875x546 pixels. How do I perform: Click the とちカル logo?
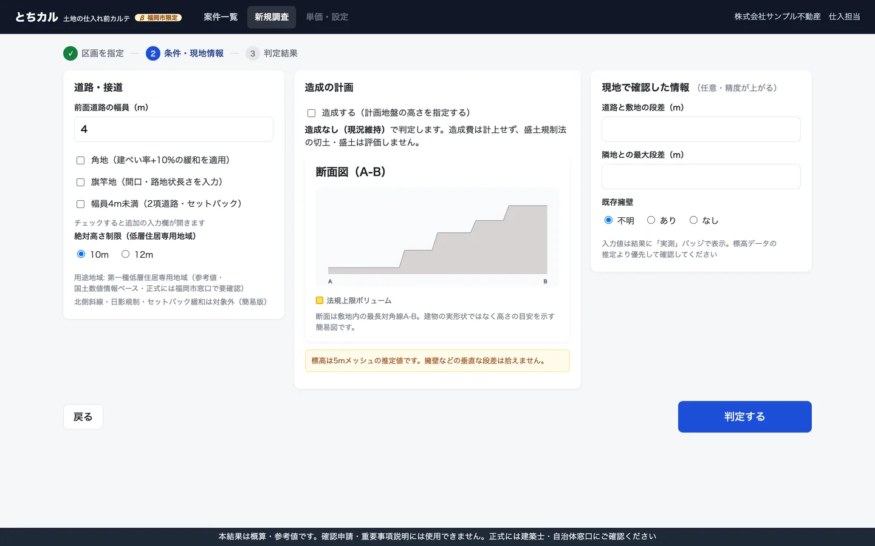[x=36, y=17]
